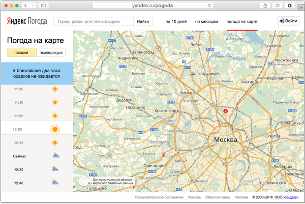305x204 pixels.
Task: Select 12:00 time marker
Action: [x=17, y=129]
